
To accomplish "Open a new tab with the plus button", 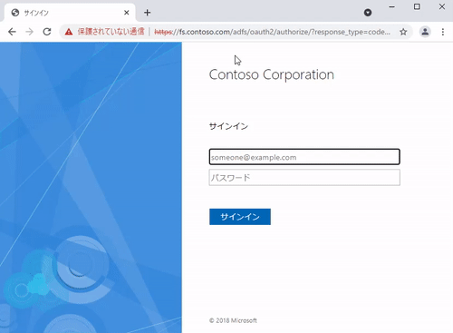I will 147,13.
